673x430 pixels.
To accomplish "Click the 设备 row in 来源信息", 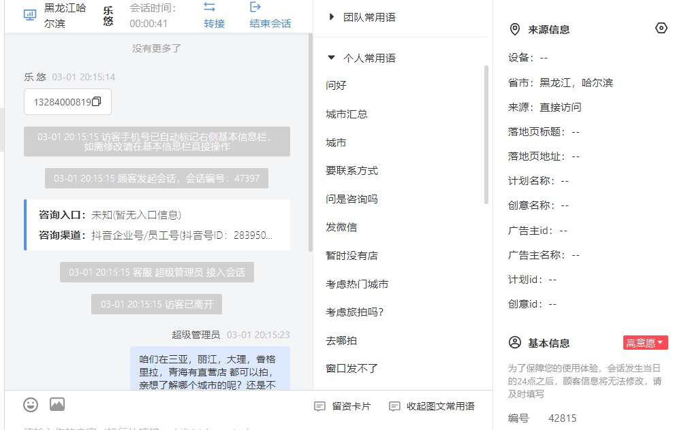I will (x=528, y=57).
